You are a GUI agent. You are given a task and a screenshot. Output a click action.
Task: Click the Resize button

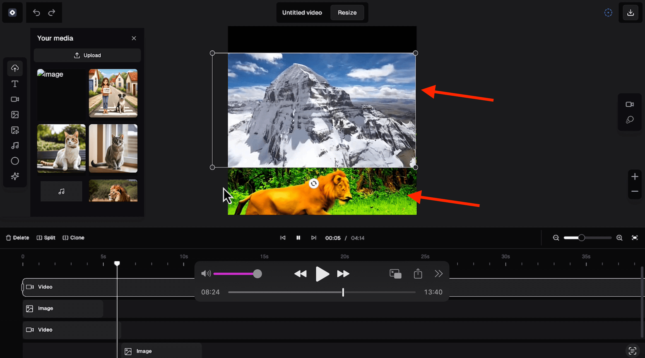pos(347,13)
